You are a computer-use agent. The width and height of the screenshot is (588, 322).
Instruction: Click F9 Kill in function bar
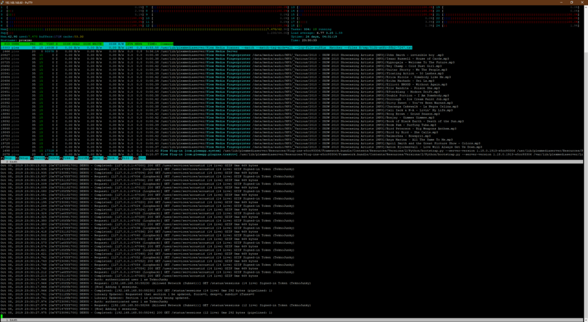tap(125, 158)
